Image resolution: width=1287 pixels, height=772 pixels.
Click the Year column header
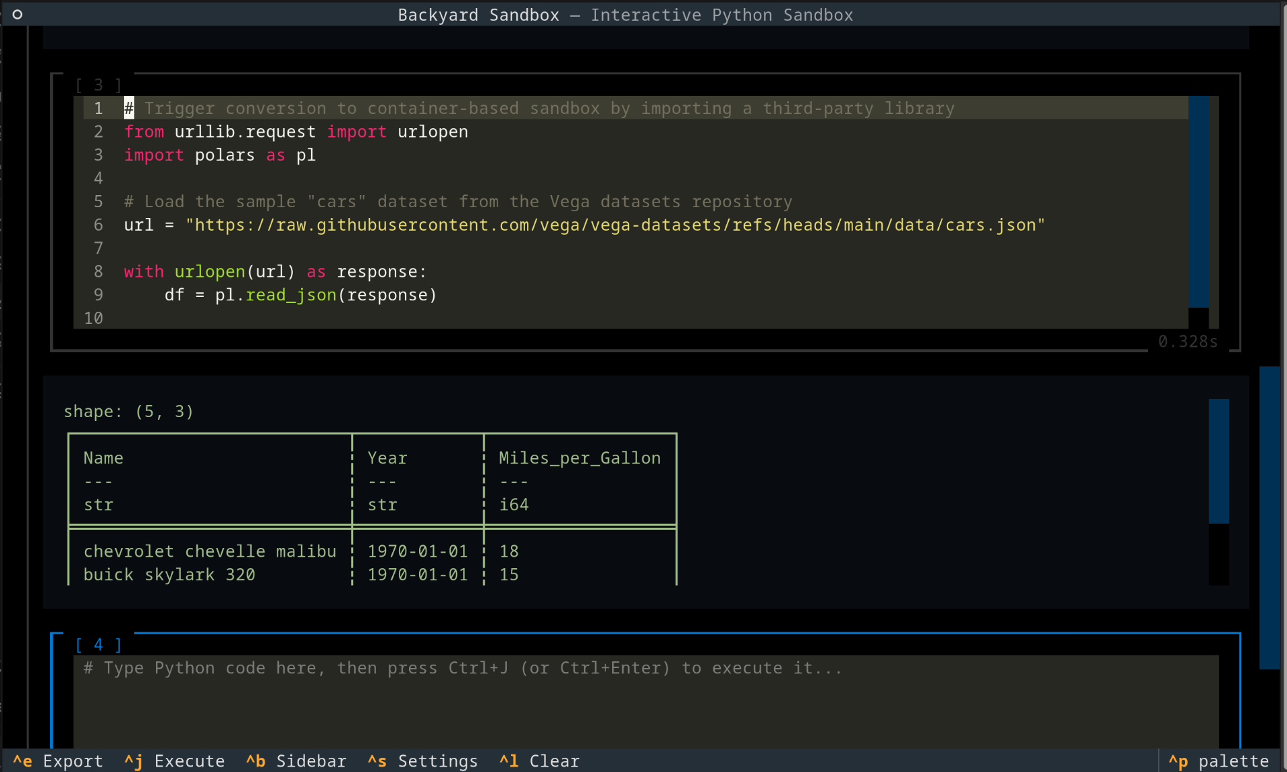[387, 458]
